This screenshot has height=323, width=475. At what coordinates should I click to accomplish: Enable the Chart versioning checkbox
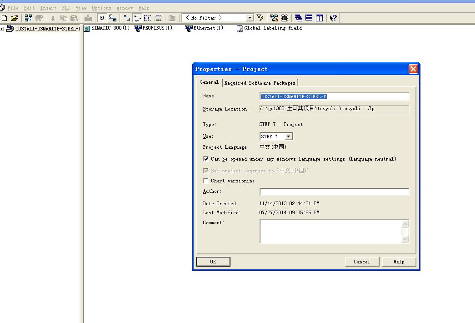(x=206, y=181)
